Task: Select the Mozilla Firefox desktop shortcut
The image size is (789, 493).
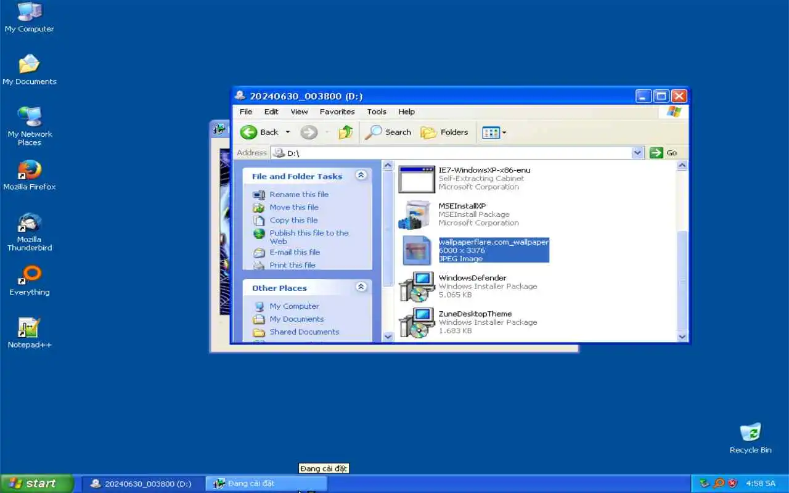Action: (29, 175)
